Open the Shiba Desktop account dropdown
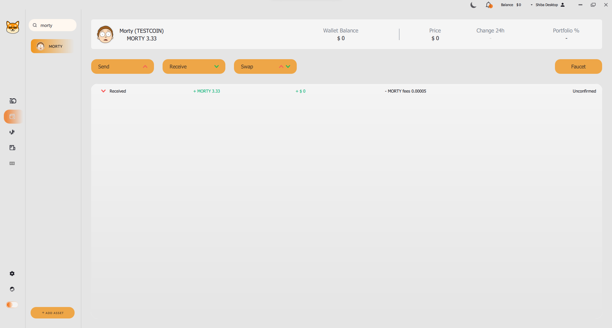612x328 pixels. point(547,5)
